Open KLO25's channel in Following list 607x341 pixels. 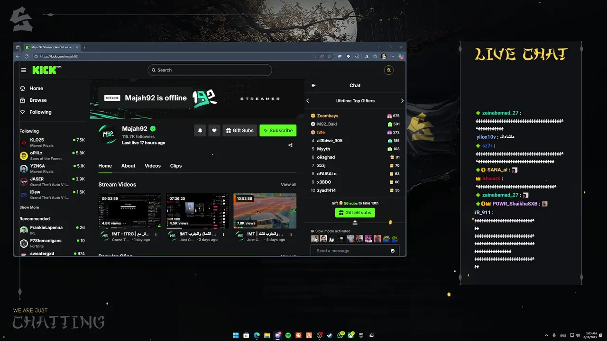point(52,143)
